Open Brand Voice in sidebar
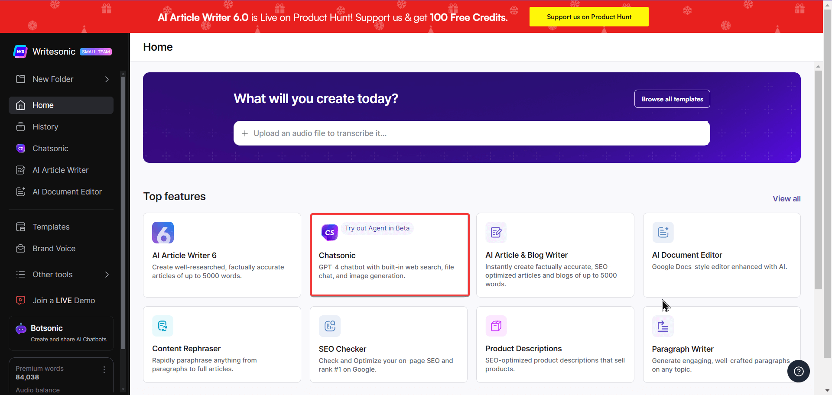Screen dimensions: 832x395 [x=54, y=249]
